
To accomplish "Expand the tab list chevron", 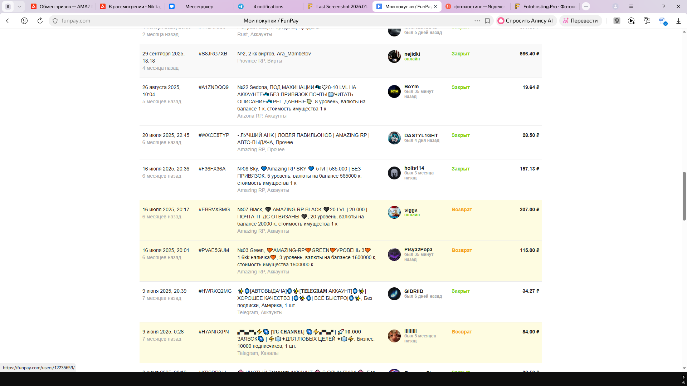I will click(19, 6).
